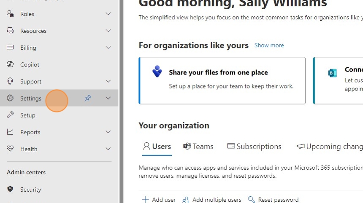The image size is (363, 203).
Task: Click the Health heart icon
Action: 10,149
